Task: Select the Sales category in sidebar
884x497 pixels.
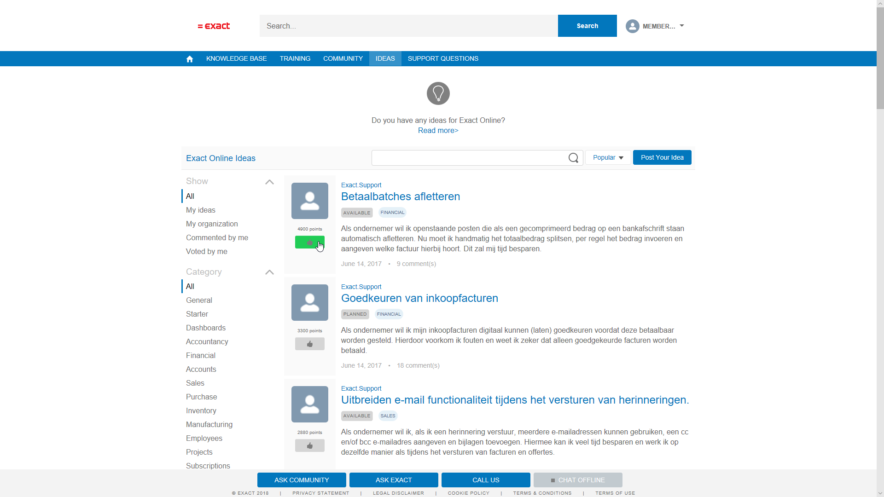Action: (195, 383)
